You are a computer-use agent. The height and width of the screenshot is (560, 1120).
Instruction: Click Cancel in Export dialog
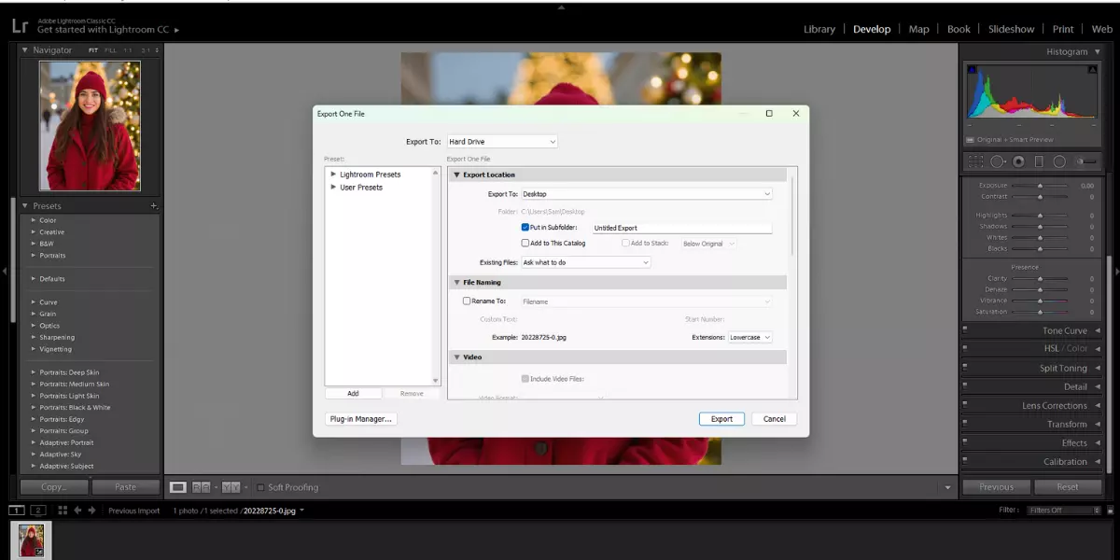(x=775, y=419)
